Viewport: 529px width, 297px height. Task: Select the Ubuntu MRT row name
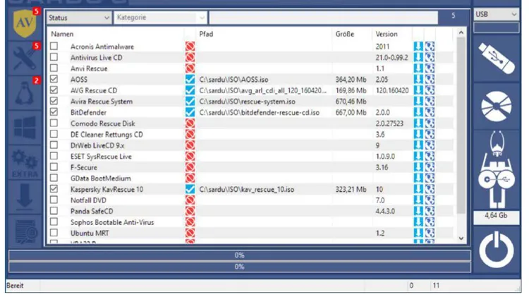(x=90, y=234)
